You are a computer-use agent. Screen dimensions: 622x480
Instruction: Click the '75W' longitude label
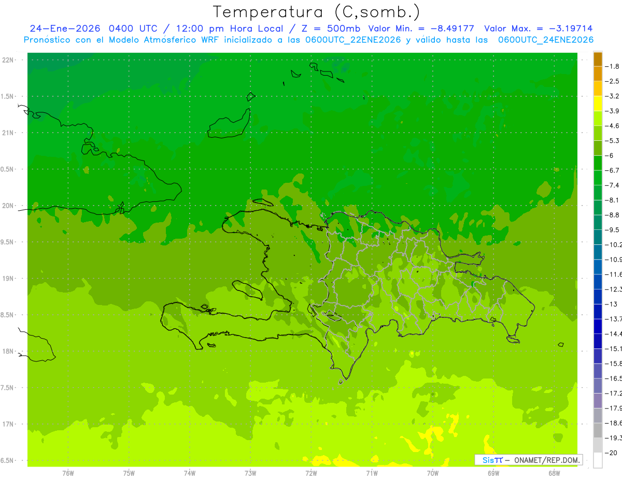129,473
